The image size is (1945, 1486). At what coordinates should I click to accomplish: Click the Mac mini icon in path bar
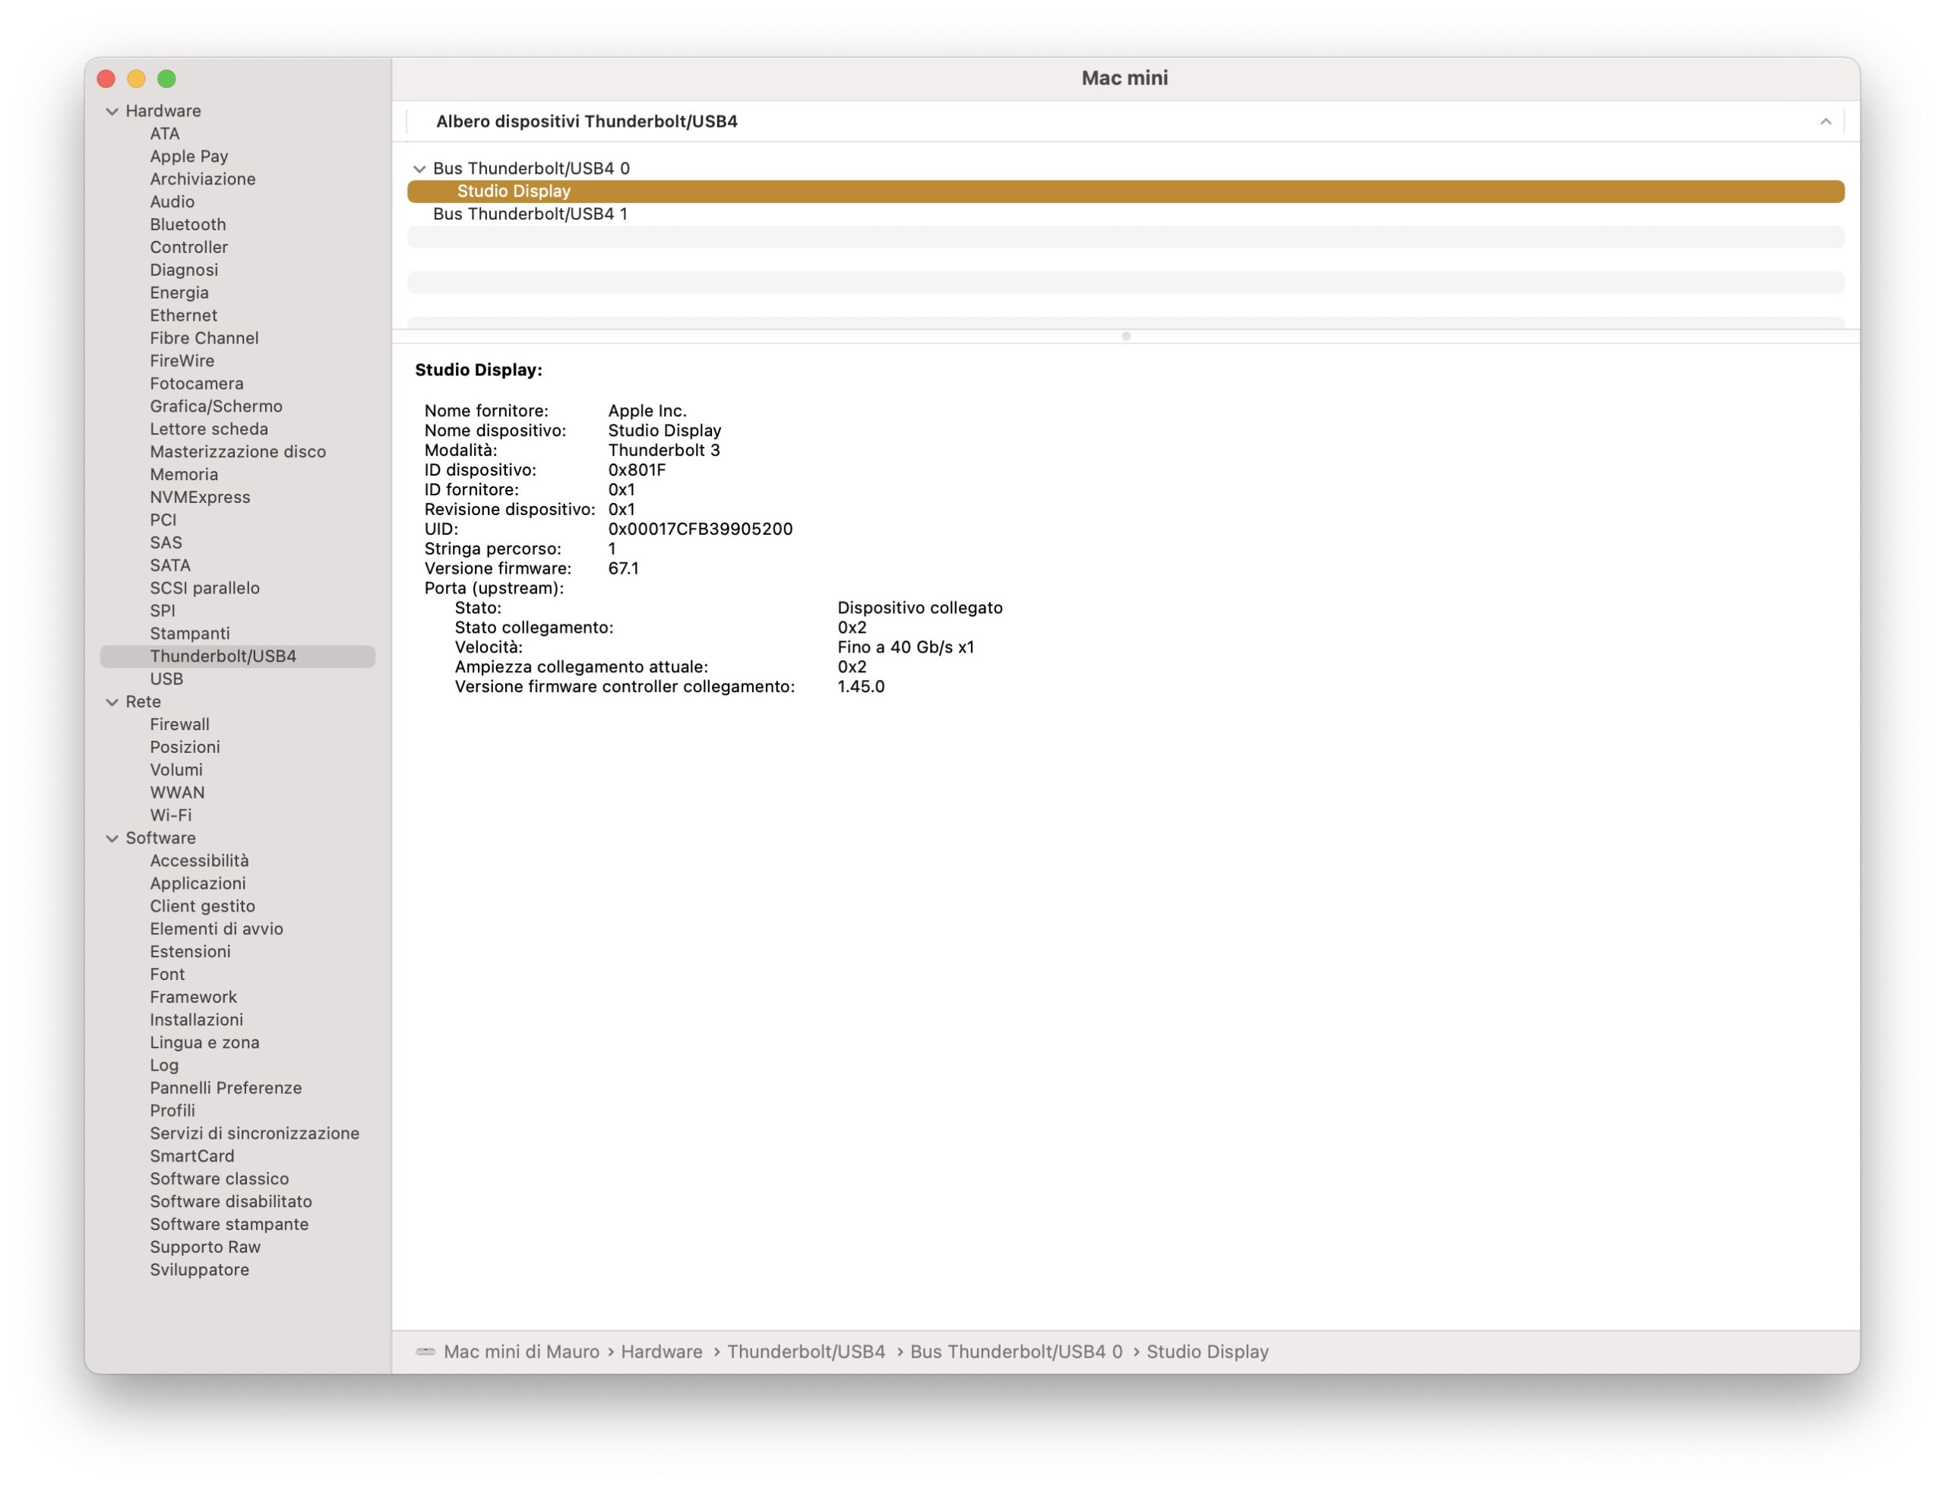coord(425,1352)
